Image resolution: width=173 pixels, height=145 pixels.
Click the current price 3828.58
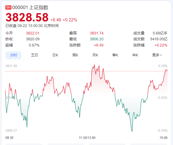tap(27, 17)
